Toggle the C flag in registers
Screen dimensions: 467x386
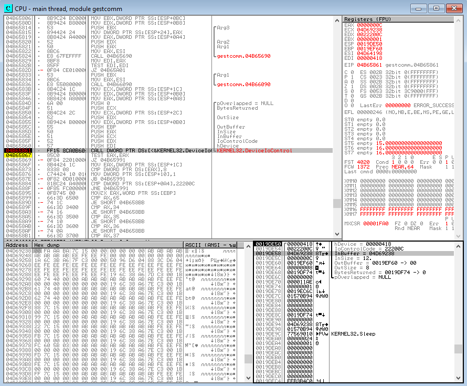click(352, 72)
